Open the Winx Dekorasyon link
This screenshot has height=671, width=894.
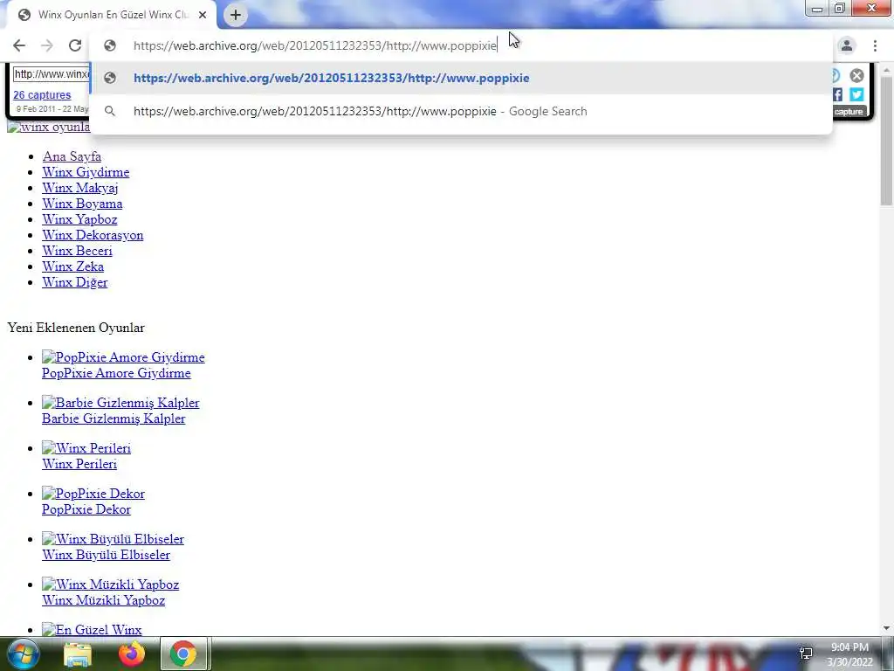[93, 235]
